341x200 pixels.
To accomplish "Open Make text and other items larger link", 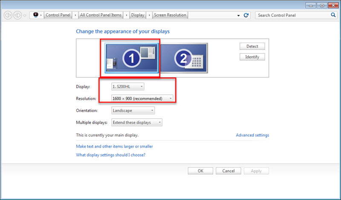I will click(x=114, y=146).
